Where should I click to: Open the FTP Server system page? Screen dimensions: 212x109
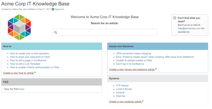(x=122, y=86)
